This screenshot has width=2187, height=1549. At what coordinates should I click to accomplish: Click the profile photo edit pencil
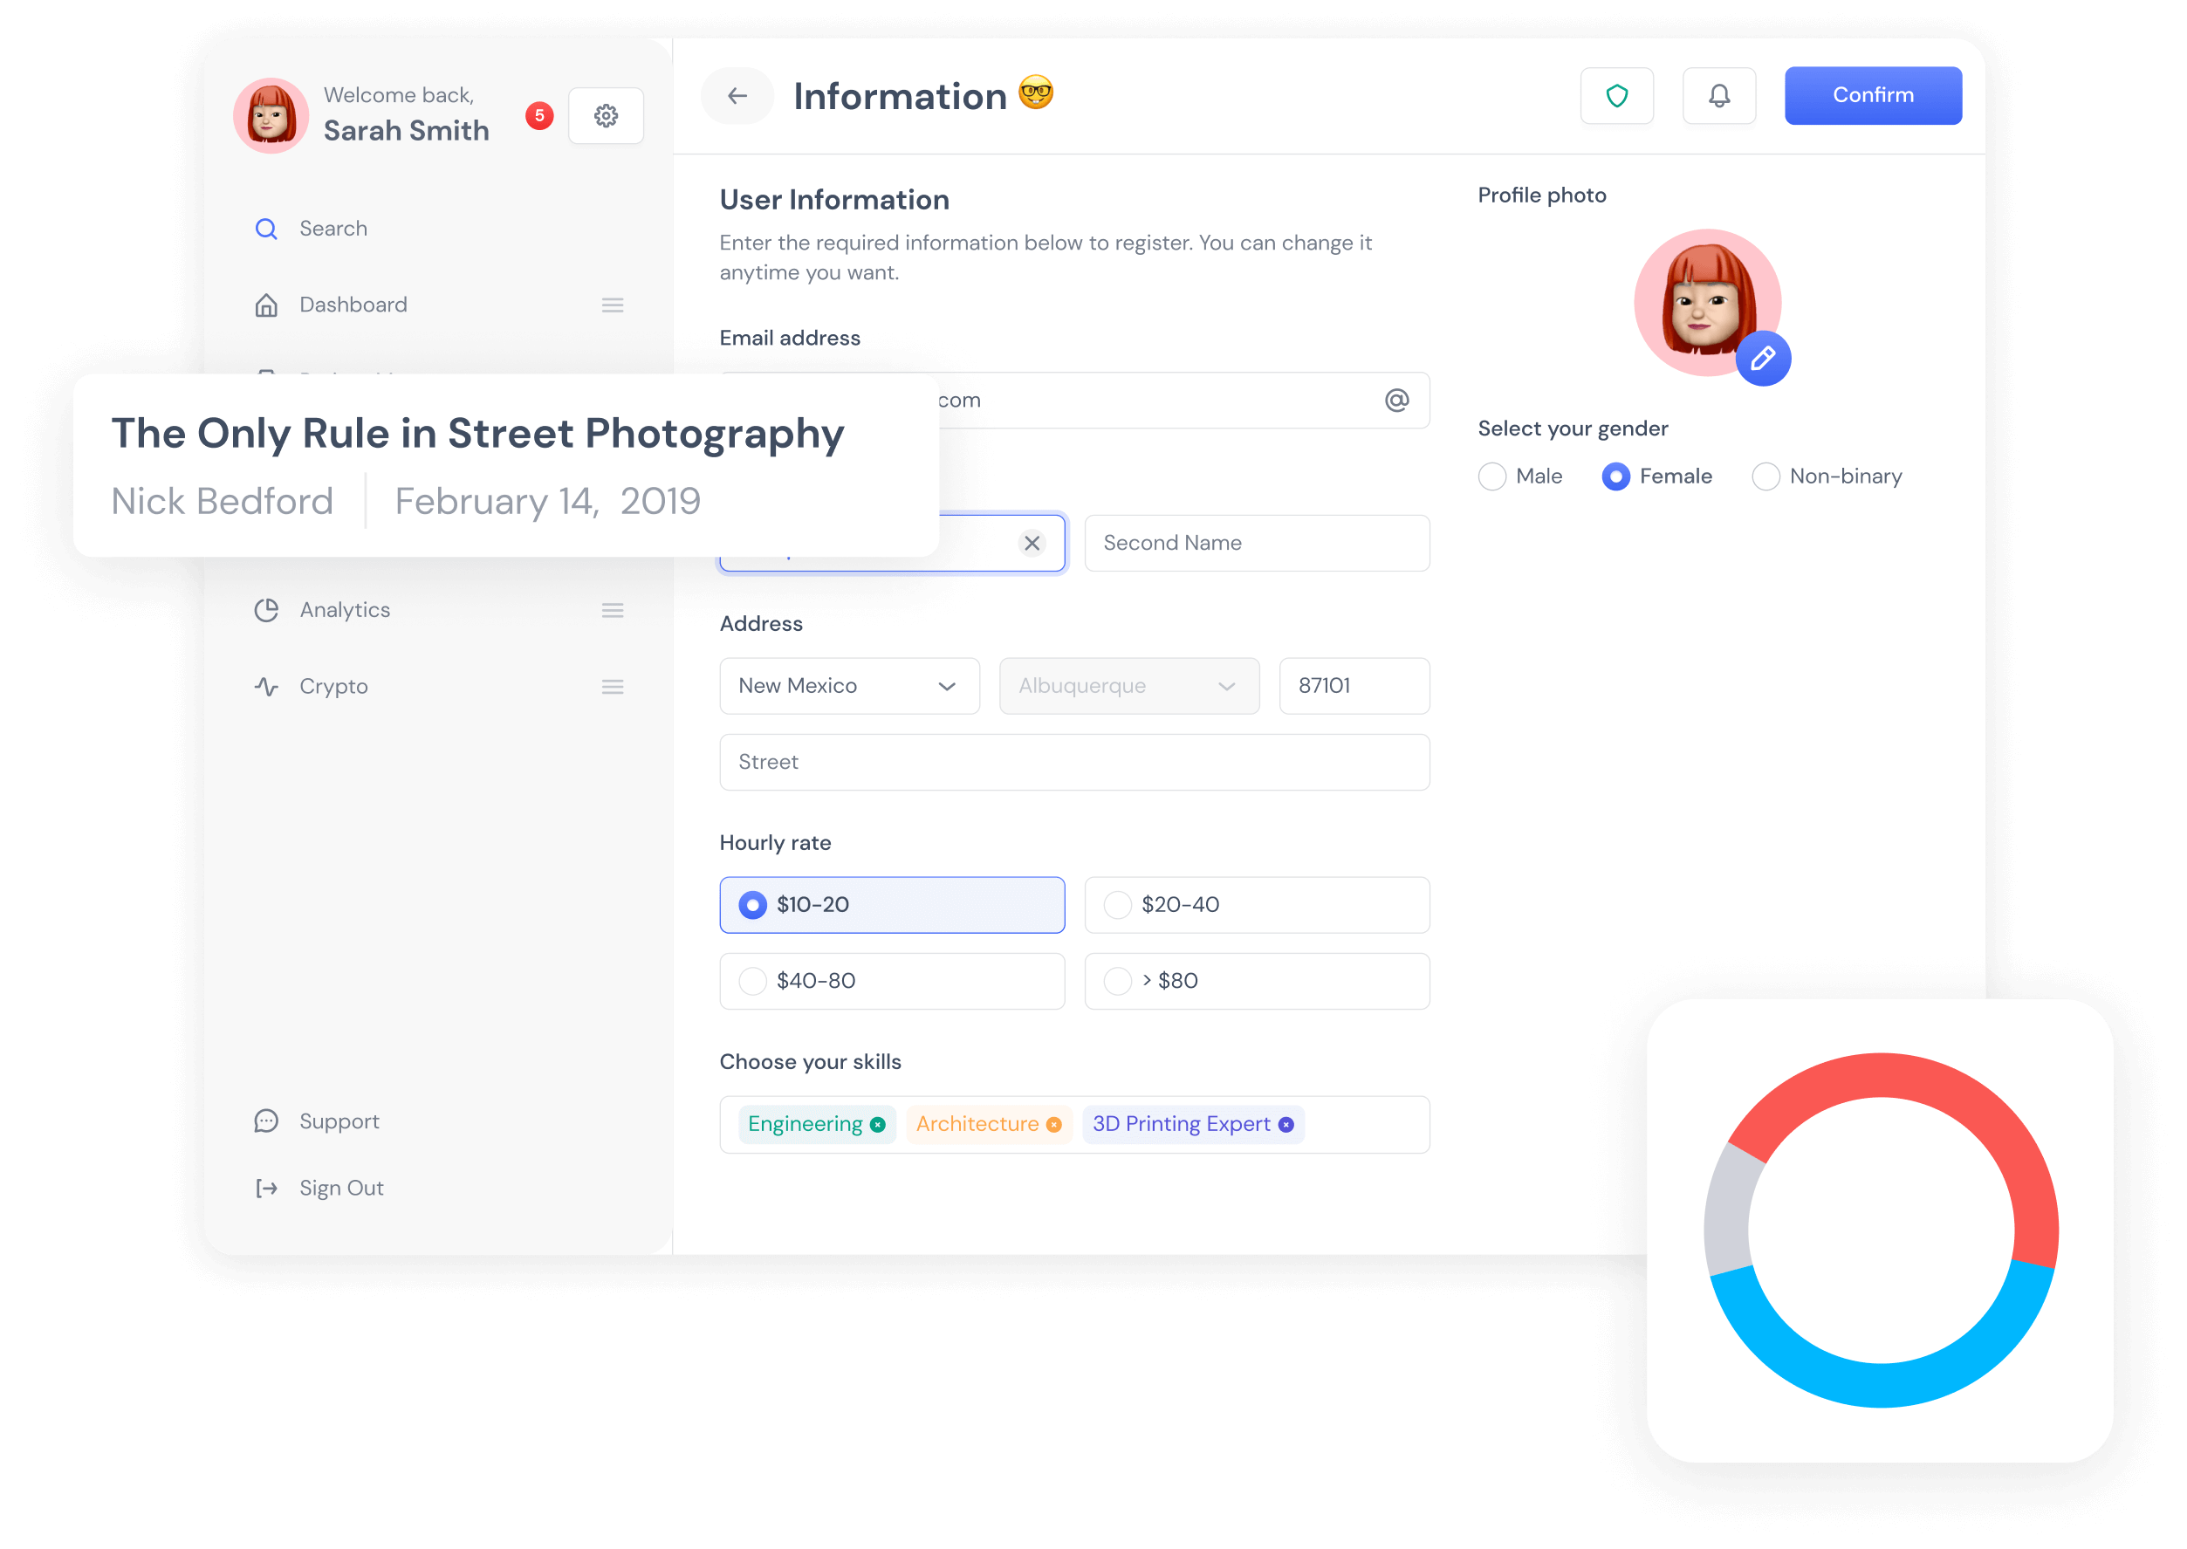click(1762, 359)
